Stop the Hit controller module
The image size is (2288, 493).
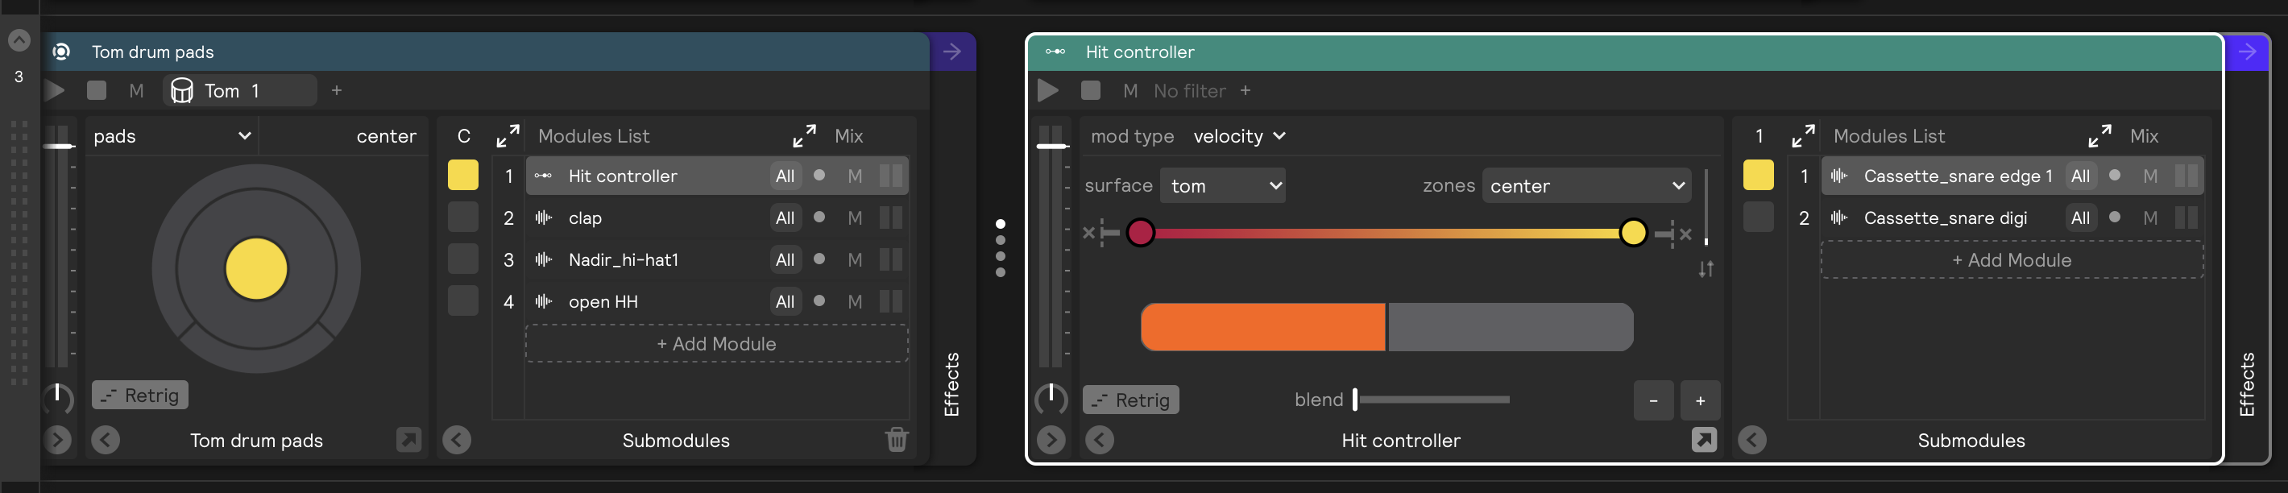click(x=1091, y=90)
